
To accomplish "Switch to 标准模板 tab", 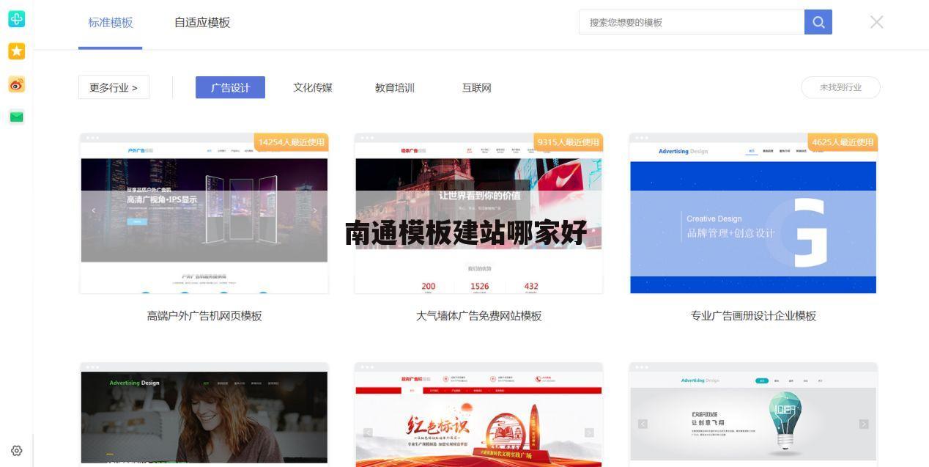I will click(x=111, y=23).
